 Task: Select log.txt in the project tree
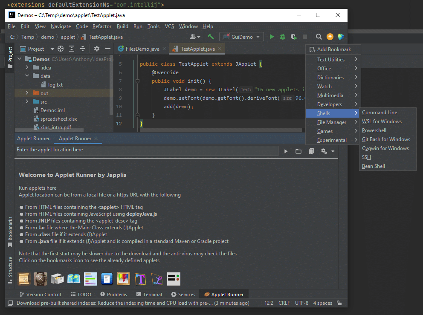[x=55, y=85]
